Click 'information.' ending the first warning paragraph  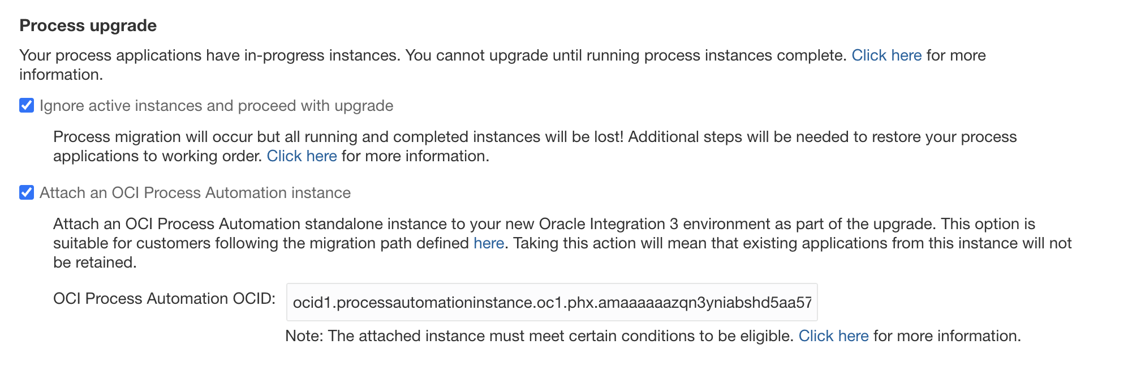pos(61,75)
